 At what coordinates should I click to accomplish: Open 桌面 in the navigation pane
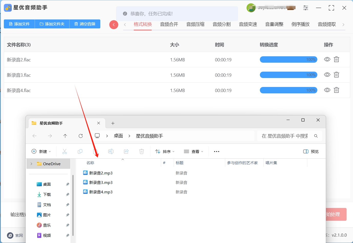47,184
